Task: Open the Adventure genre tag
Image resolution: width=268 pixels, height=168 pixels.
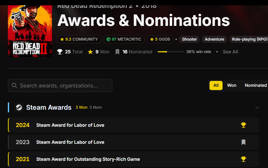Action: click(214, 39)
